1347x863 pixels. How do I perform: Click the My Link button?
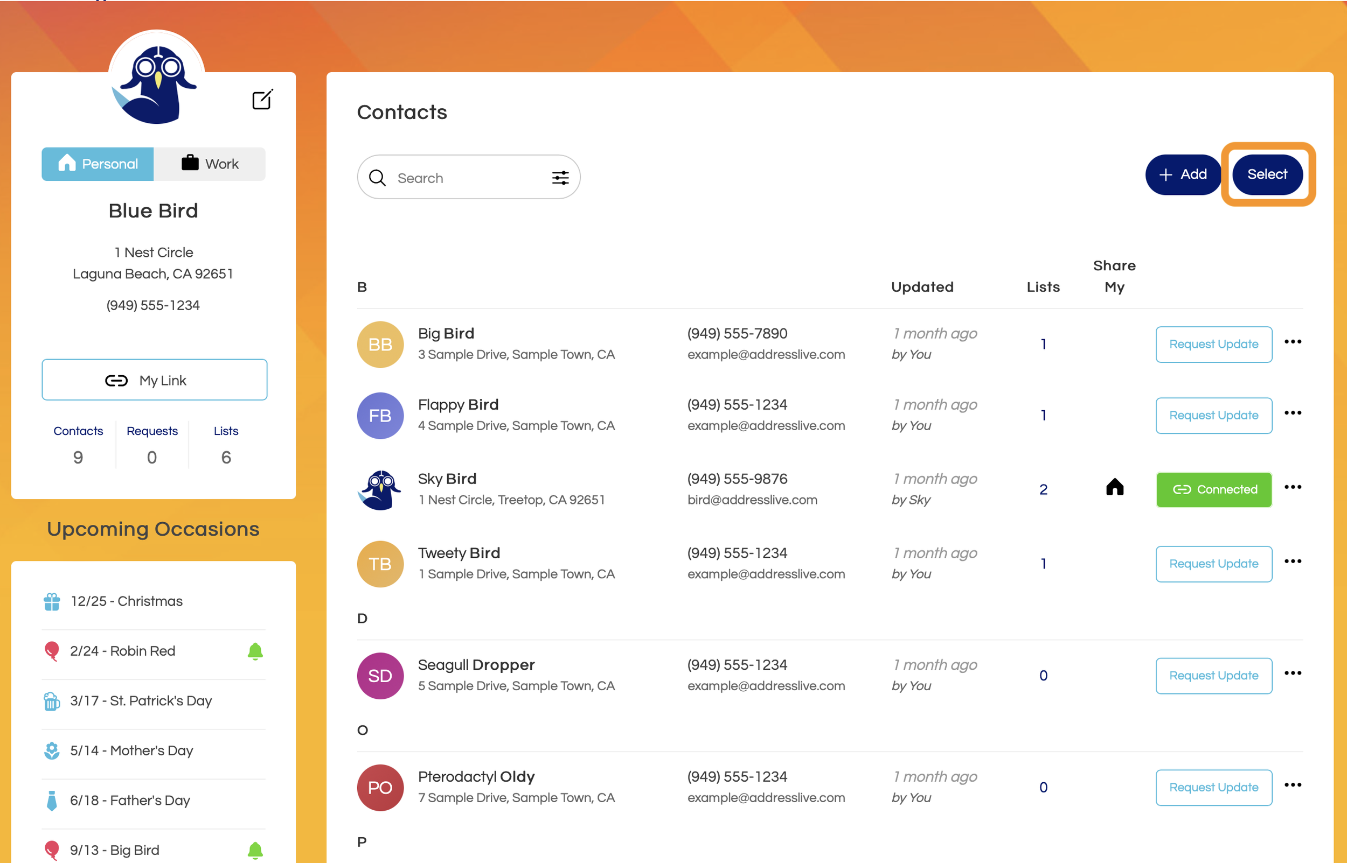154,380
